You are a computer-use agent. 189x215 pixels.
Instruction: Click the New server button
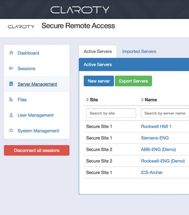(x=99, y=81)
